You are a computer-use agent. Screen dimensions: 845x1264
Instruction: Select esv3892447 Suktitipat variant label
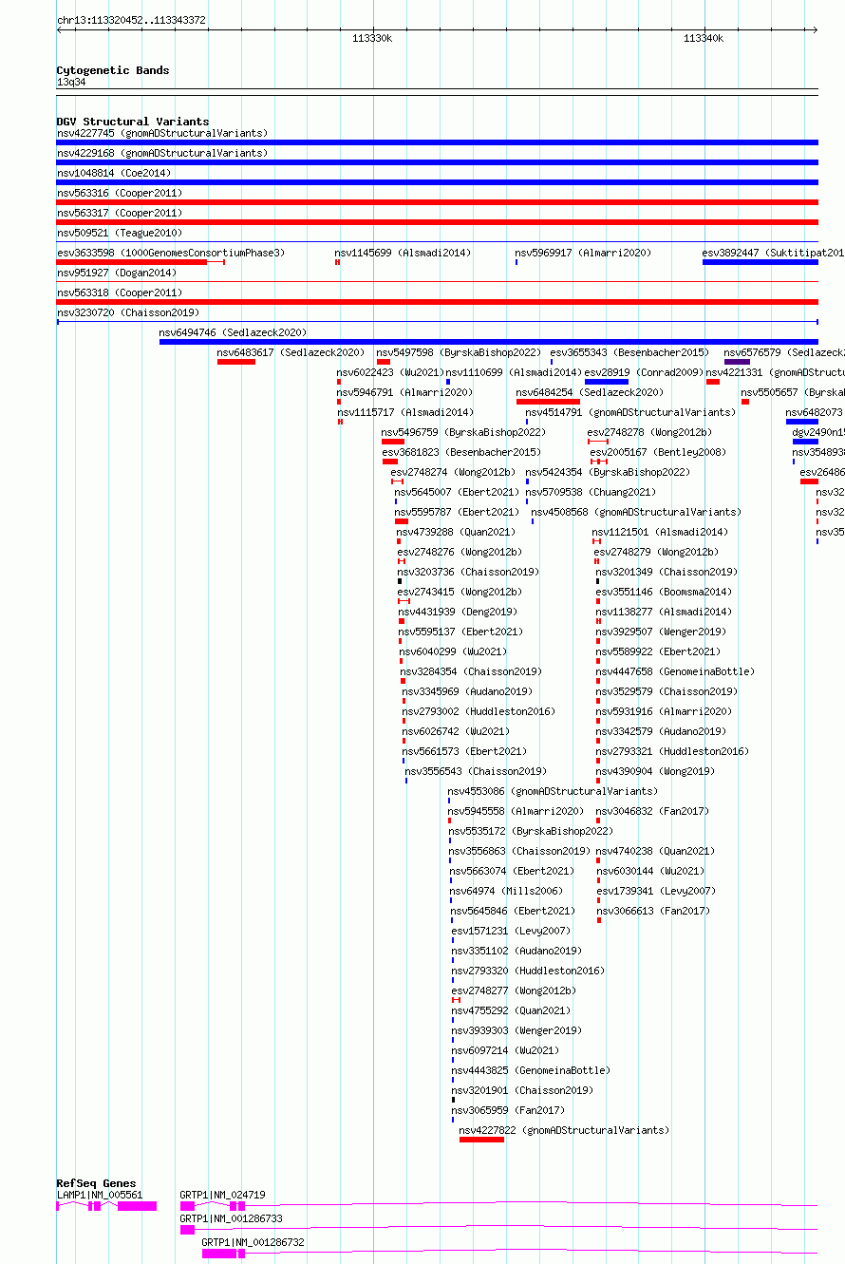click(x=773, y=253)
